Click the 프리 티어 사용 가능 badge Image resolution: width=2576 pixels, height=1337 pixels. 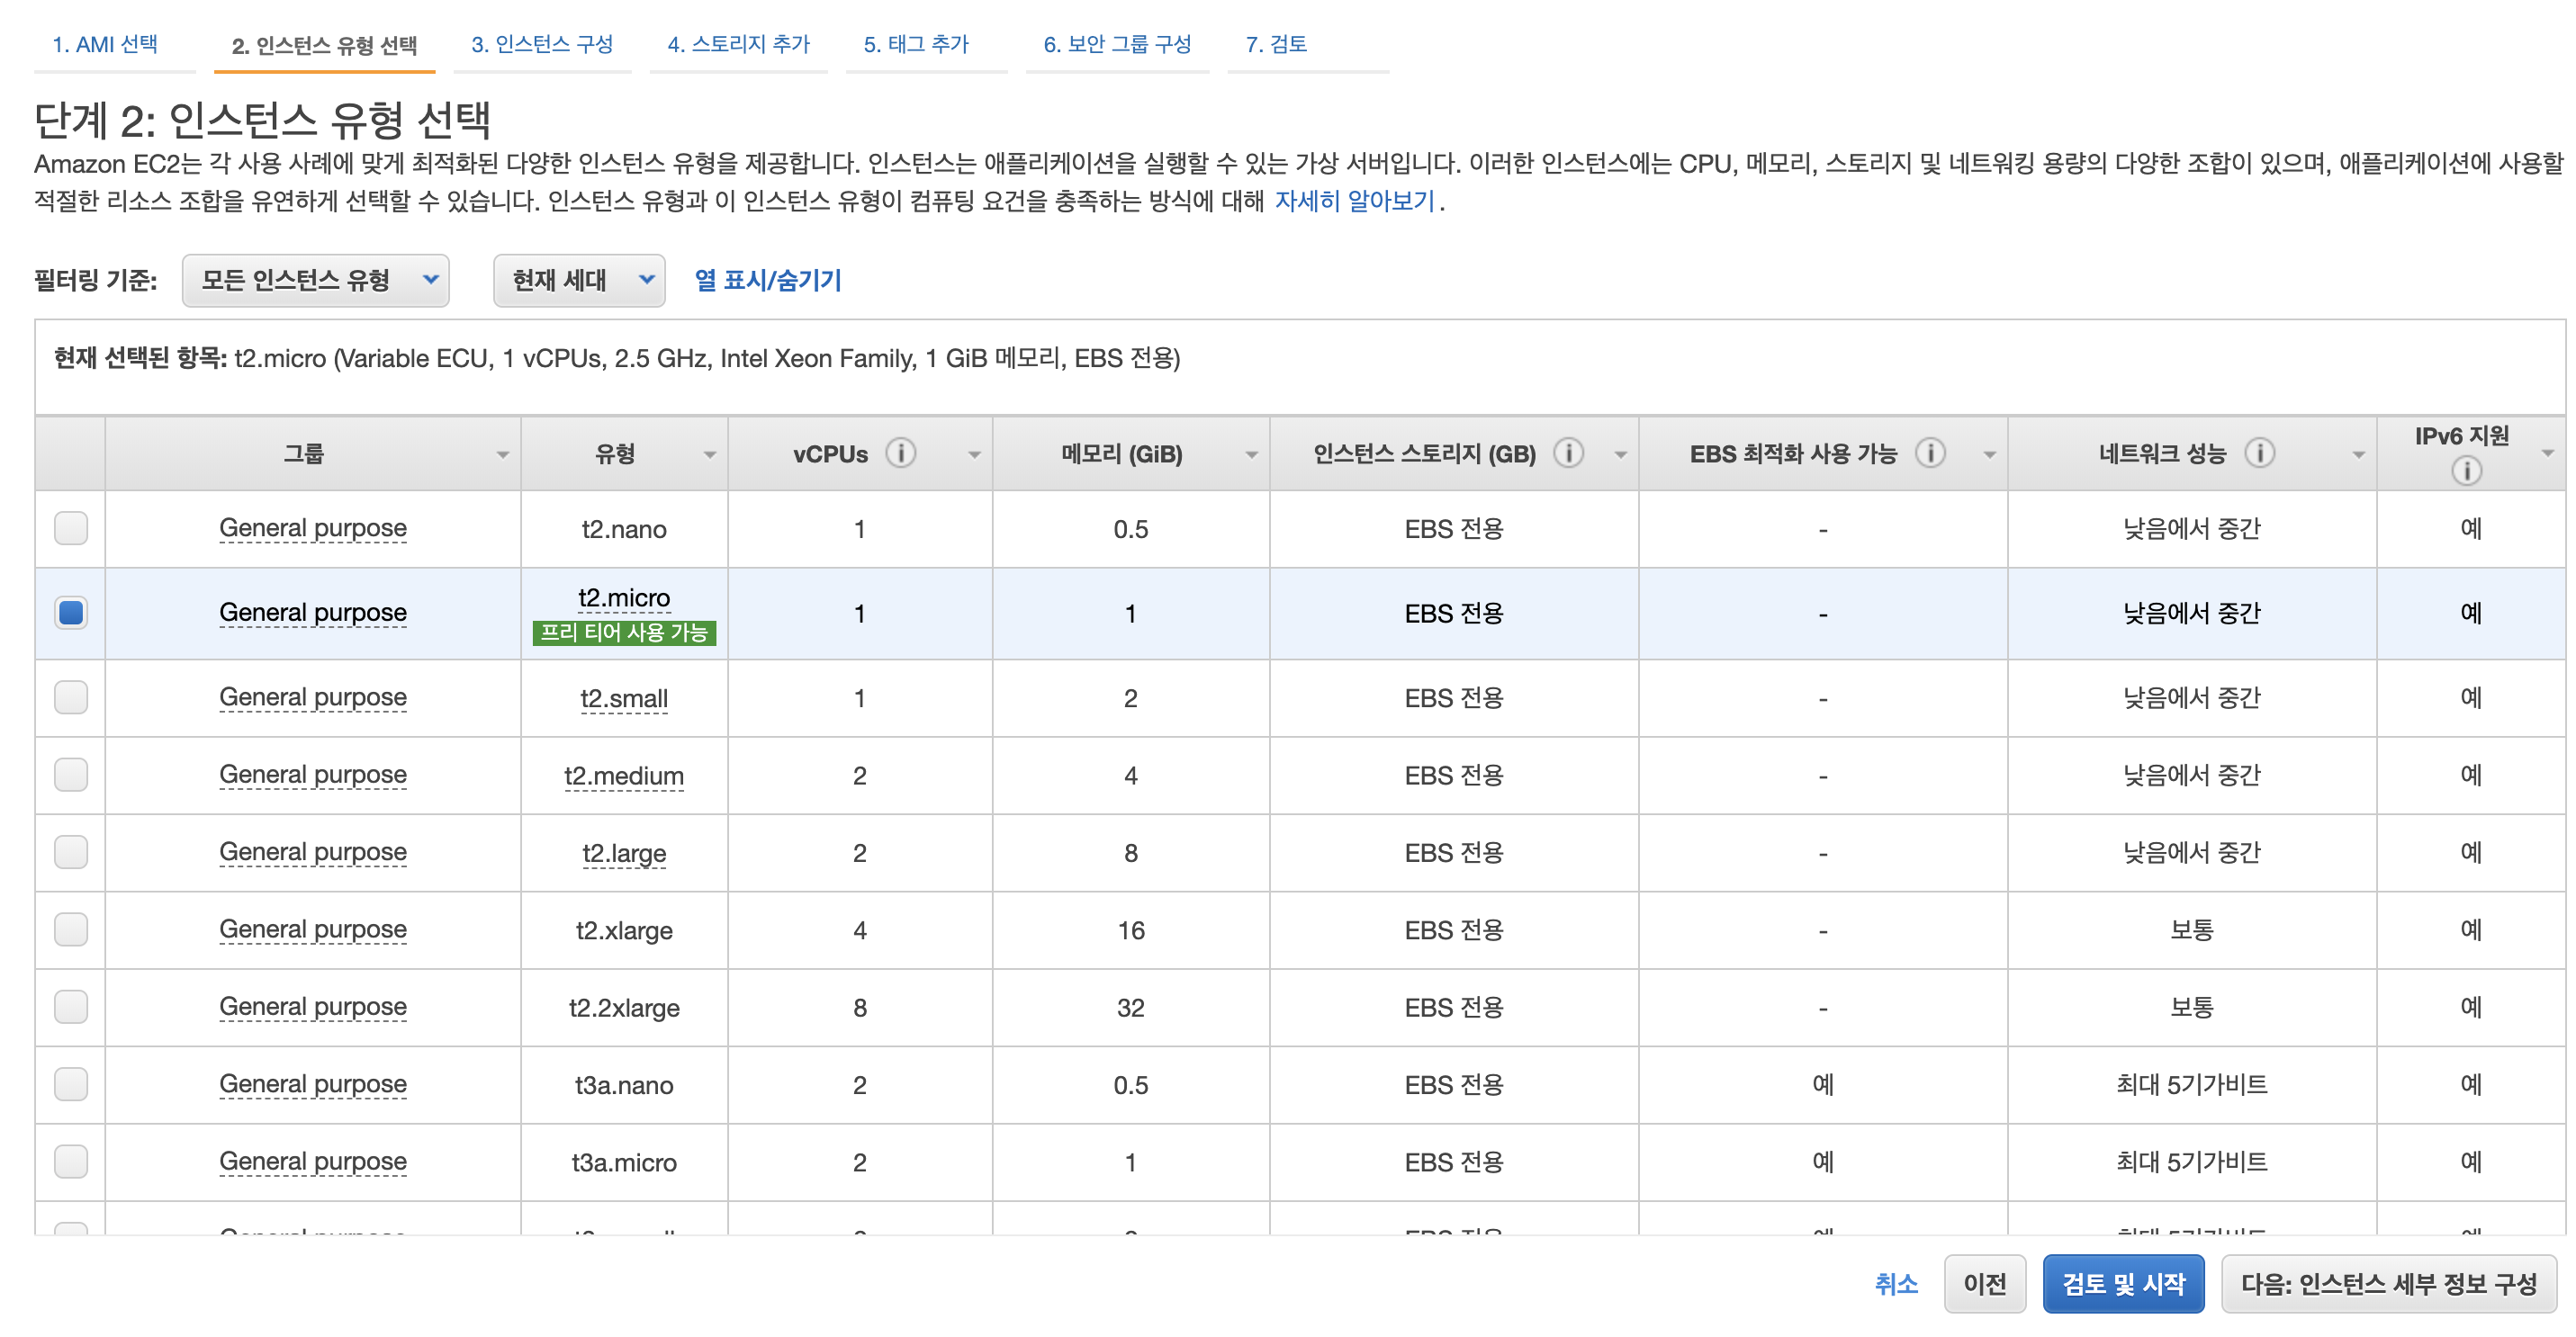pos(624,633)
